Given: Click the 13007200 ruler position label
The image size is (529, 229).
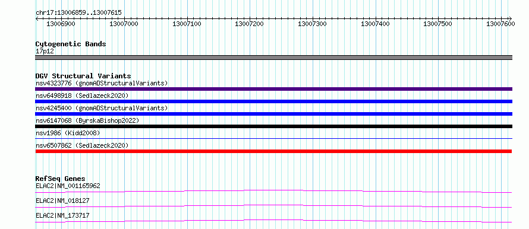Looking at the screenshot, I should pyautogui.click(x=249, y=24).
